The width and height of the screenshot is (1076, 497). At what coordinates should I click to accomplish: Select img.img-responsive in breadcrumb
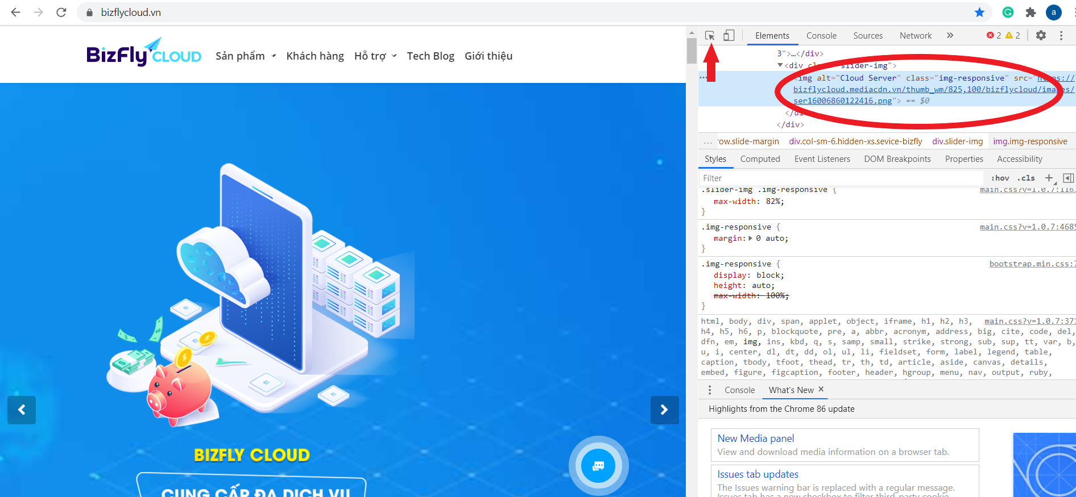[x=1030, y=141]
